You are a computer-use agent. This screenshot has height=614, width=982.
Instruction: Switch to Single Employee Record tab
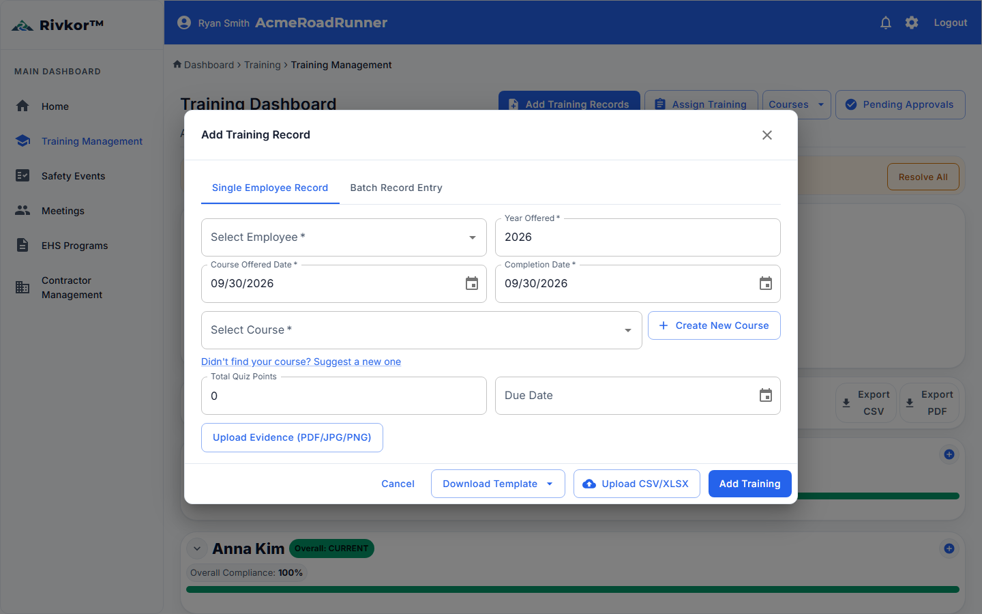click(270, 188)
